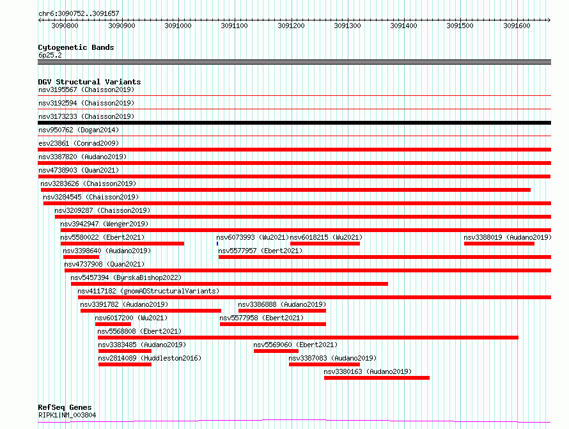569x429 pixels.
Task: Click the 3091000 ruler position label
Action: [x=178, y=26]
